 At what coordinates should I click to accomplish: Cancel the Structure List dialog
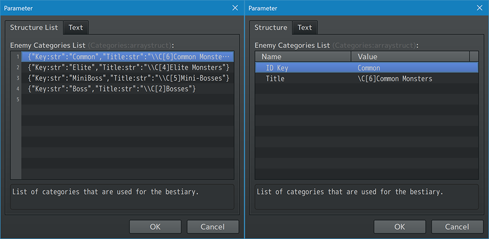coord(212,227)
